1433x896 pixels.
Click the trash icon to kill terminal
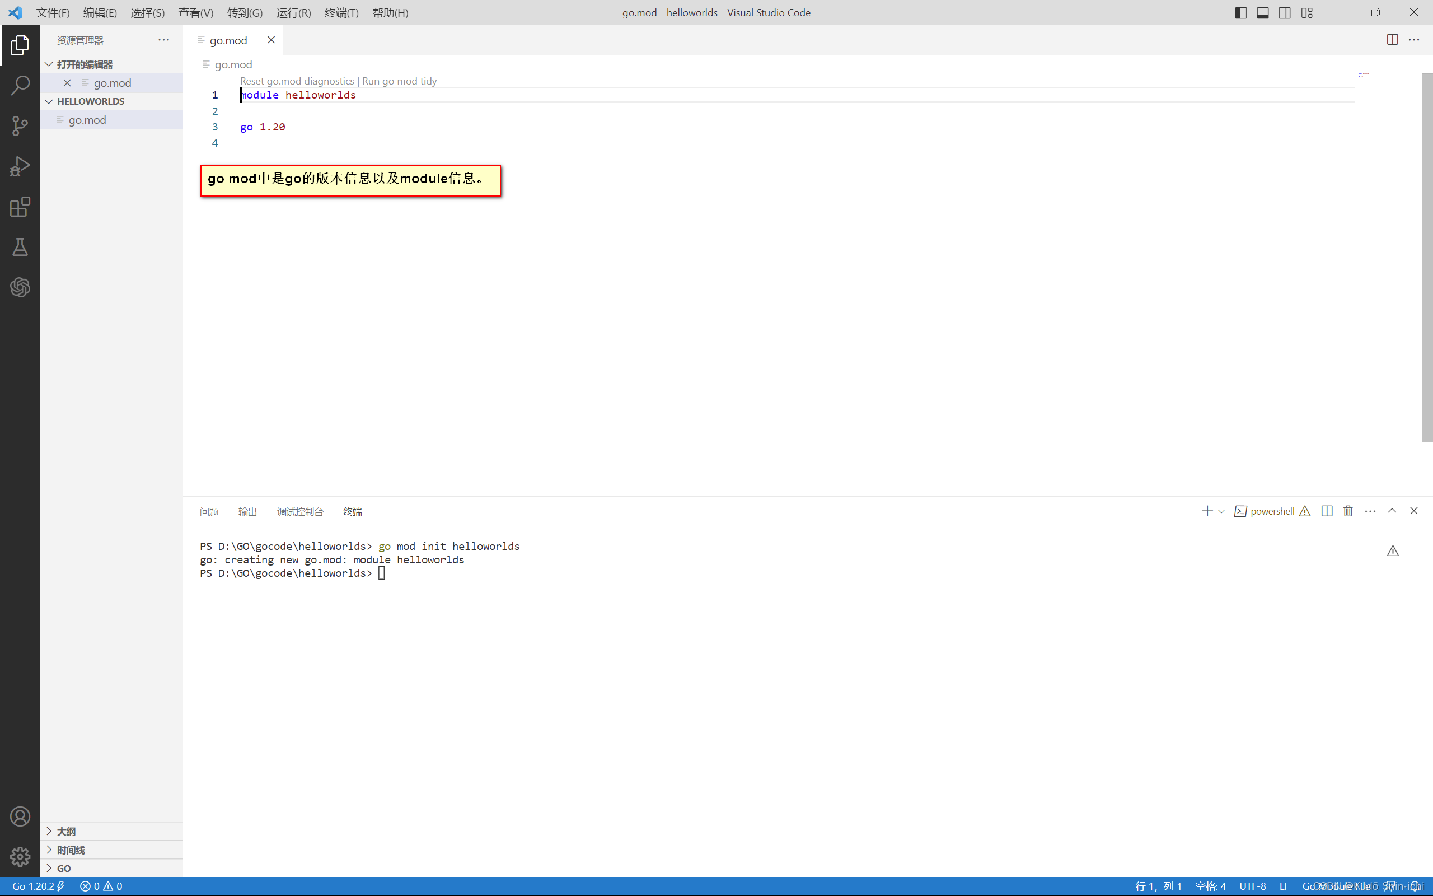point(1348,511)
